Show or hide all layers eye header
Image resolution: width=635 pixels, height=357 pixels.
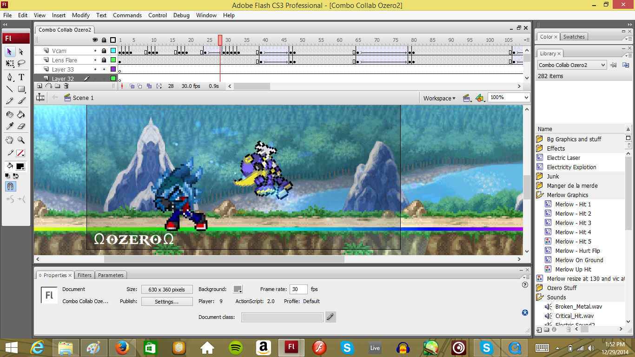[x=95, y=40]
